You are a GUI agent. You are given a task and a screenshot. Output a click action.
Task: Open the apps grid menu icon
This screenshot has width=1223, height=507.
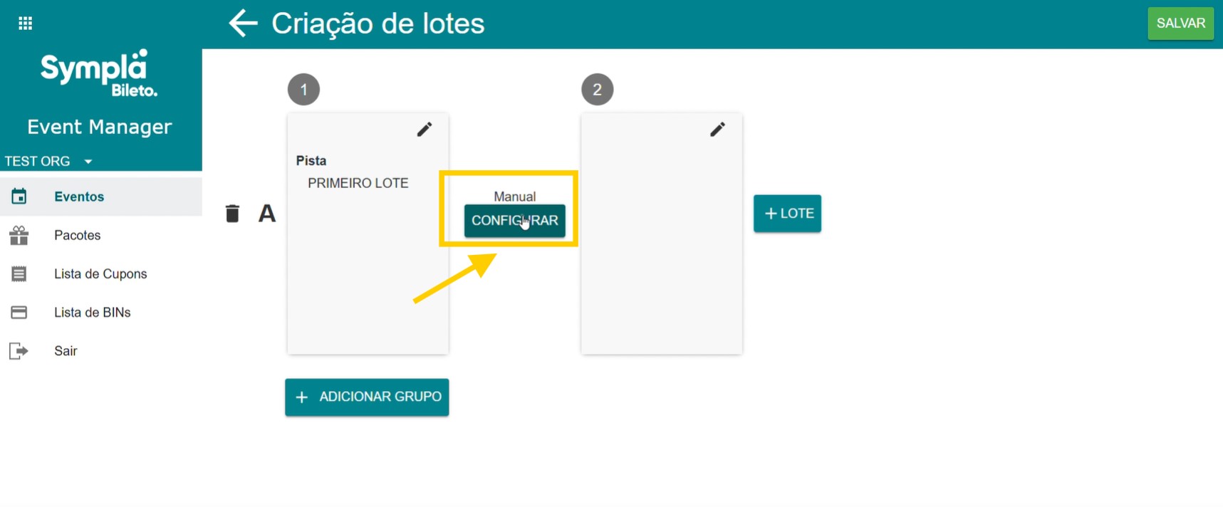pyautogui.click(x=25, y=23)
